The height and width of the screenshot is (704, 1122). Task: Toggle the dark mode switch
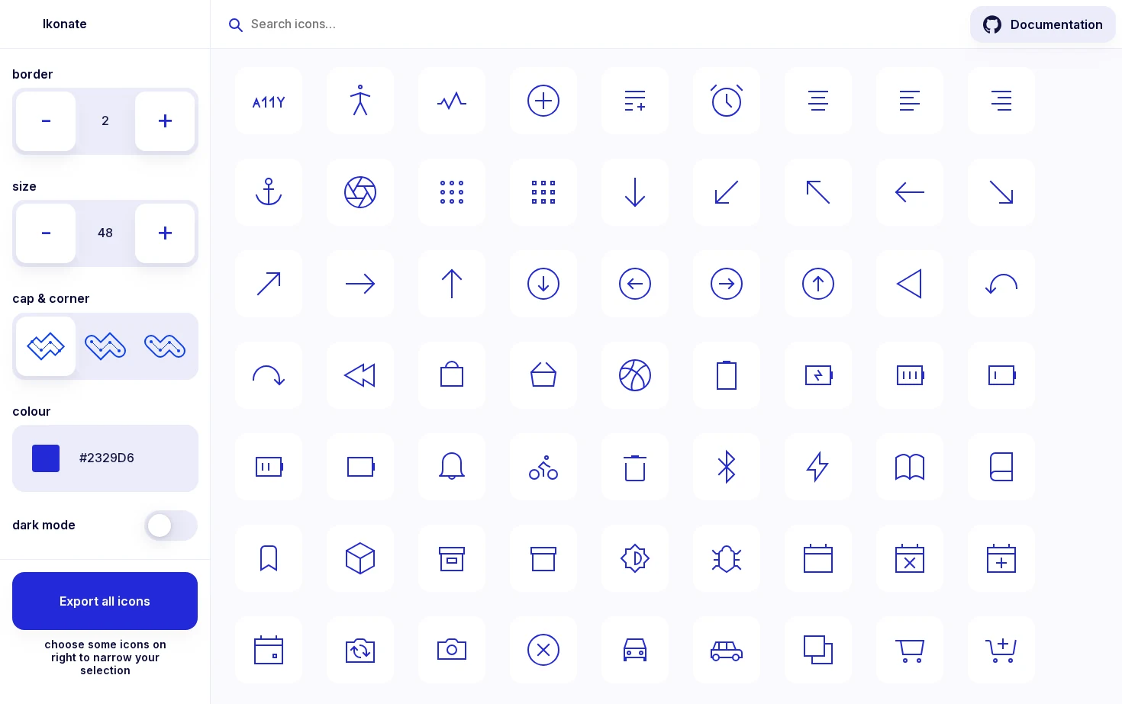[171, 526]
